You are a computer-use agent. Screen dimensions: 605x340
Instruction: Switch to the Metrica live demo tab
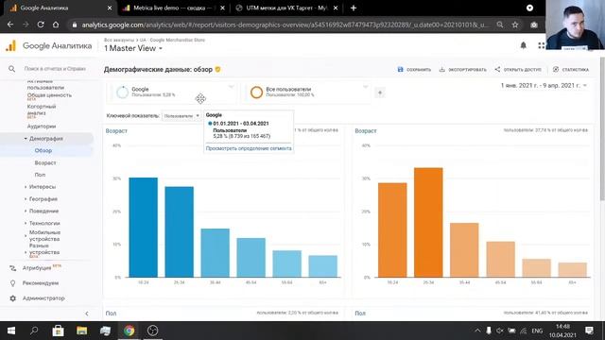pyautogui.click(x=173, y=8)
